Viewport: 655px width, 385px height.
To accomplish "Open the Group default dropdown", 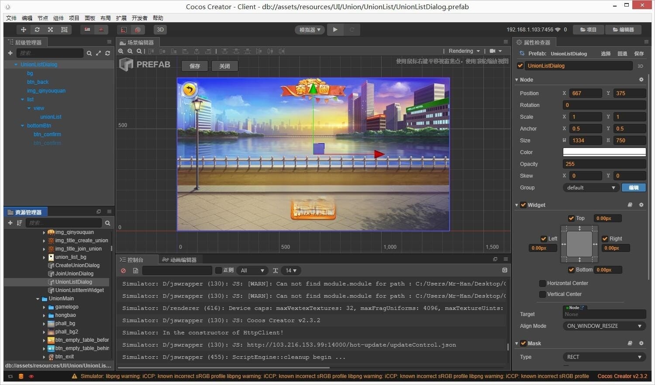I will [590, 188].
